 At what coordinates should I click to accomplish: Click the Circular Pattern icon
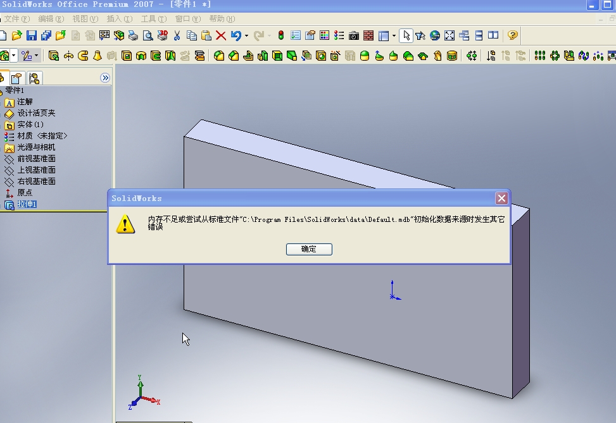(x=555, y=56)
